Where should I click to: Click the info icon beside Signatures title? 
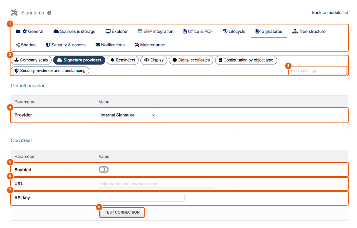pos(49,13)
